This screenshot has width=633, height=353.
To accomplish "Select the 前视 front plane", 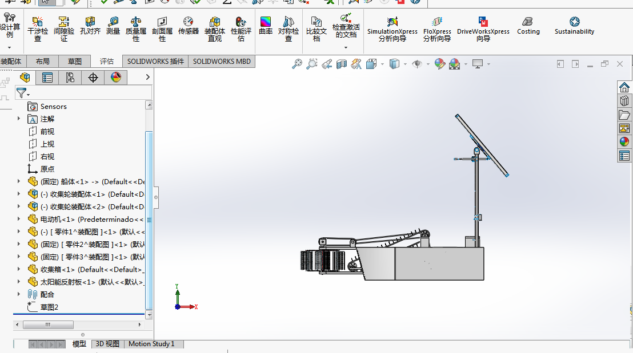I will tap(41, 131).
